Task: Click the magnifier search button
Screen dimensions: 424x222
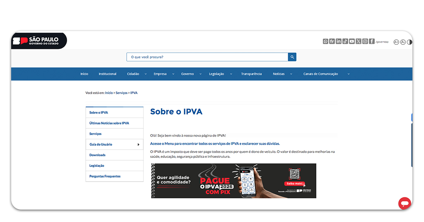Action: click(x=292, y=57)
